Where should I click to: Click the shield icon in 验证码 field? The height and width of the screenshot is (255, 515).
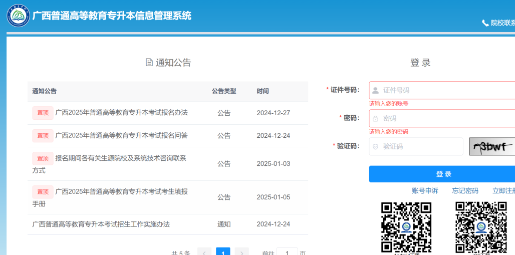click(375, 147)
